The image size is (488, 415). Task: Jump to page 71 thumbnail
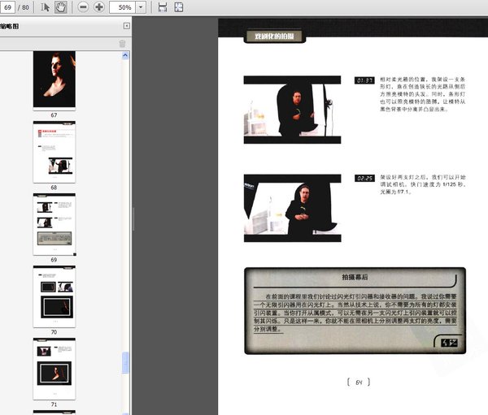[54, 369]
